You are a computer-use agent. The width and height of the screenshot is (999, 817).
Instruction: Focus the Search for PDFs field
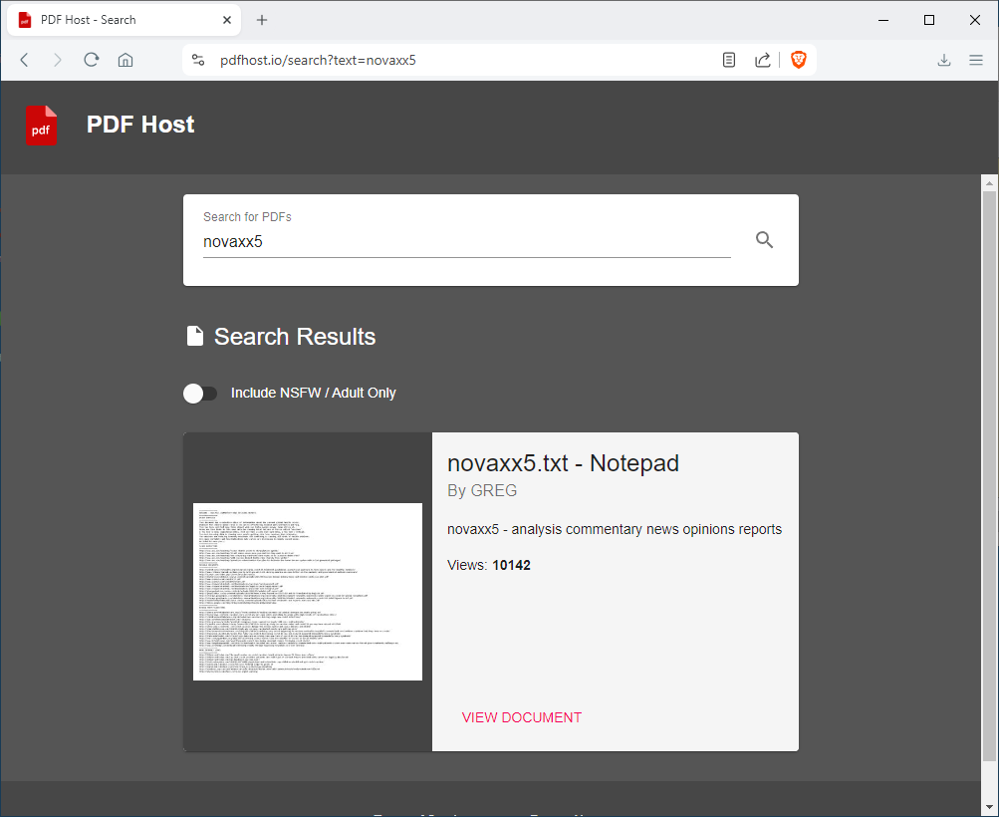click(x=466, y=241)
